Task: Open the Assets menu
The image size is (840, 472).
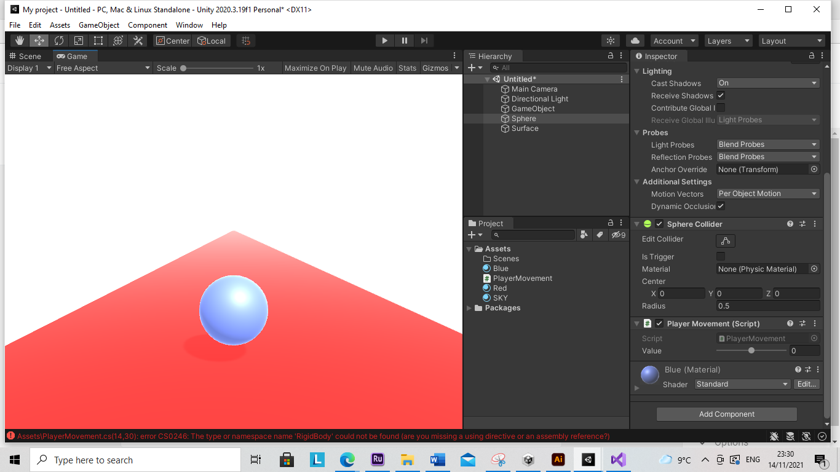Action: pyautogui.click(x=60, y=25)
